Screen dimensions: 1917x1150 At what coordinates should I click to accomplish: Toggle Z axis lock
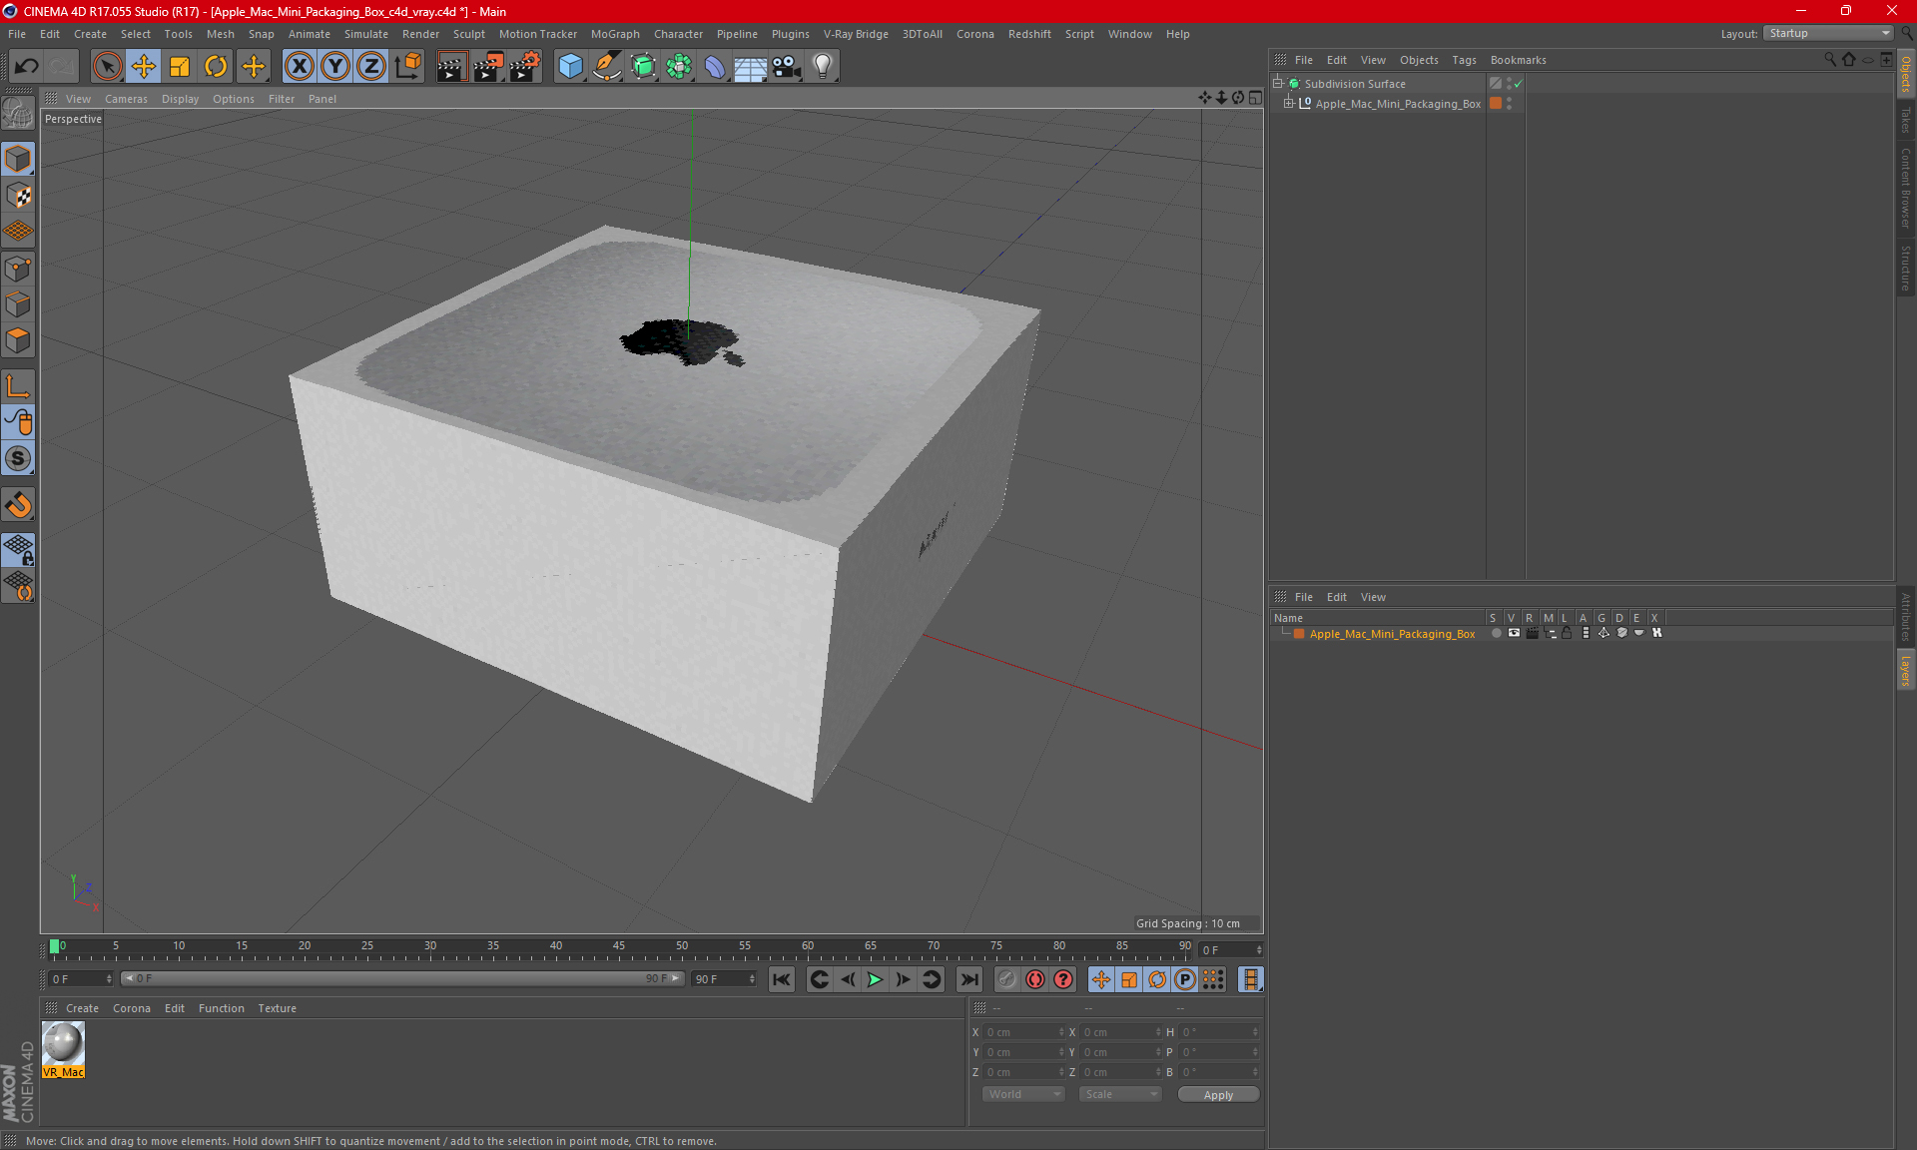370,66
